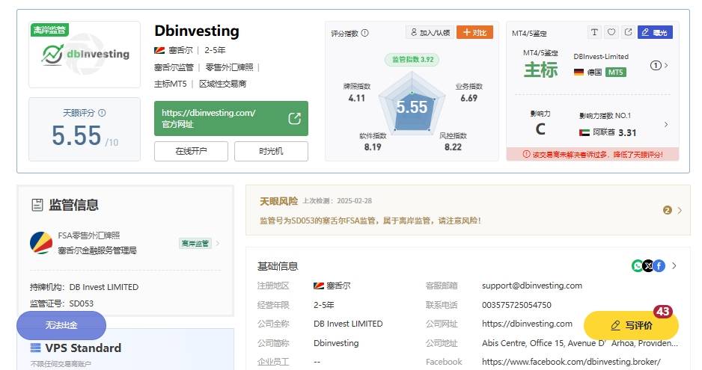Open support@dbinvesting.com email link
702x370 pixels.
point(532,286)
